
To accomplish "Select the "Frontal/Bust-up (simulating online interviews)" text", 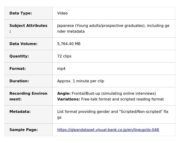I will (114, 94).
